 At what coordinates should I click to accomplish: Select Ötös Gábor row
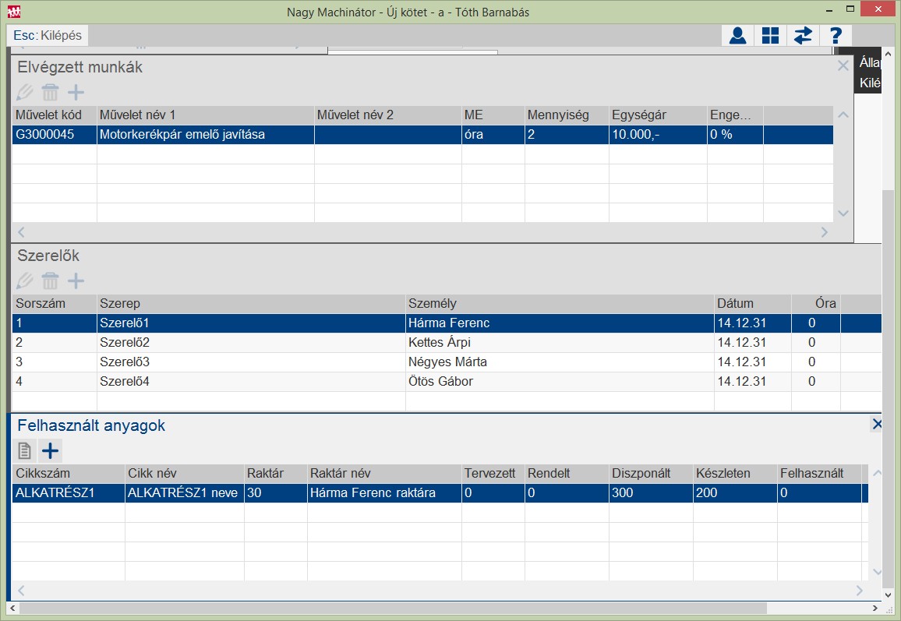coord(447,382)
